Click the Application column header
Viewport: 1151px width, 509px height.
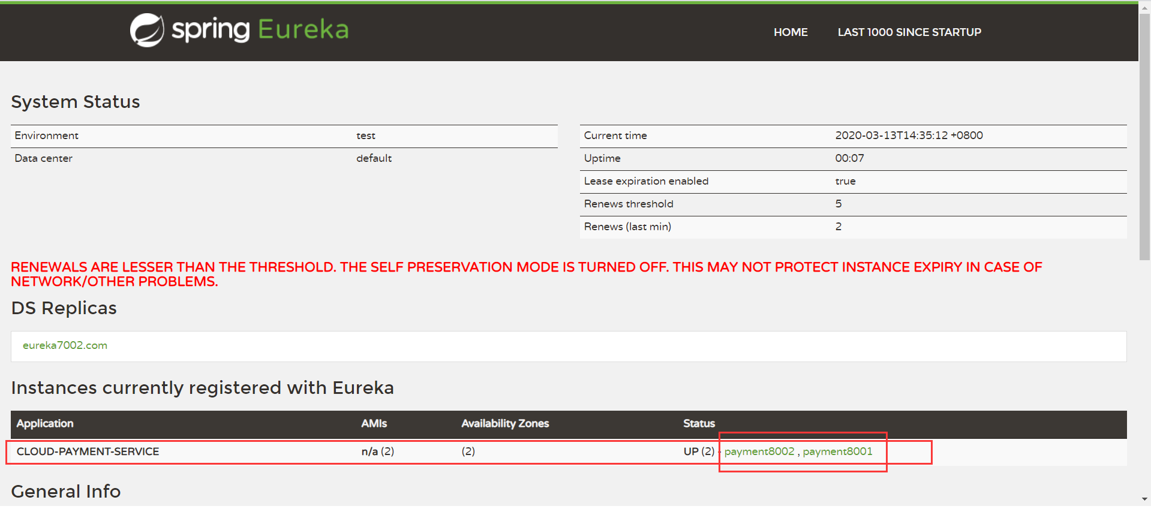coord(45,423)
